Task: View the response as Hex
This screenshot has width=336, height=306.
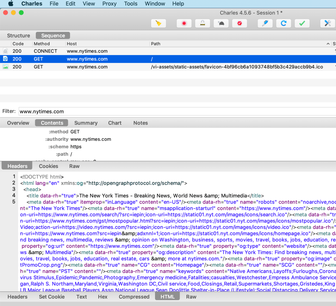Action: click(x=102, y=296)
